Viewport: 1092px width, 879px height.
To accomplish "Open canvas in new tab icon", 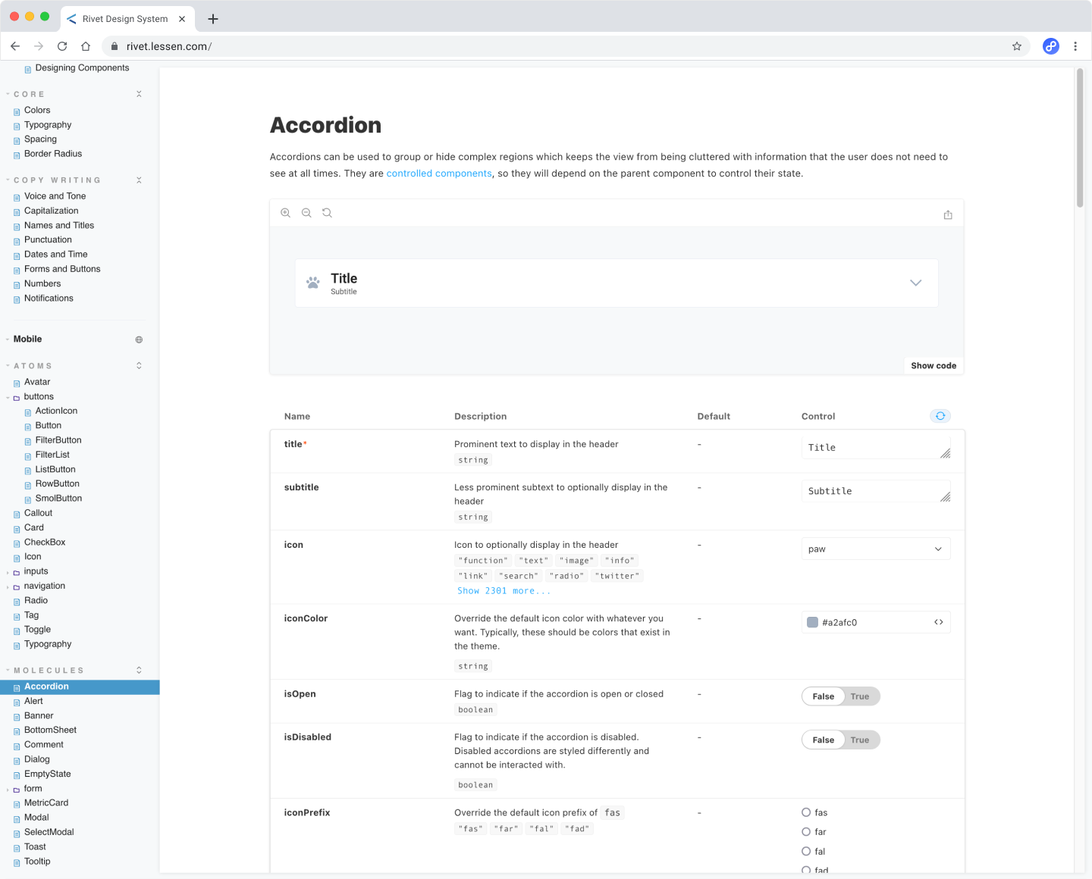I will [947, 214].
